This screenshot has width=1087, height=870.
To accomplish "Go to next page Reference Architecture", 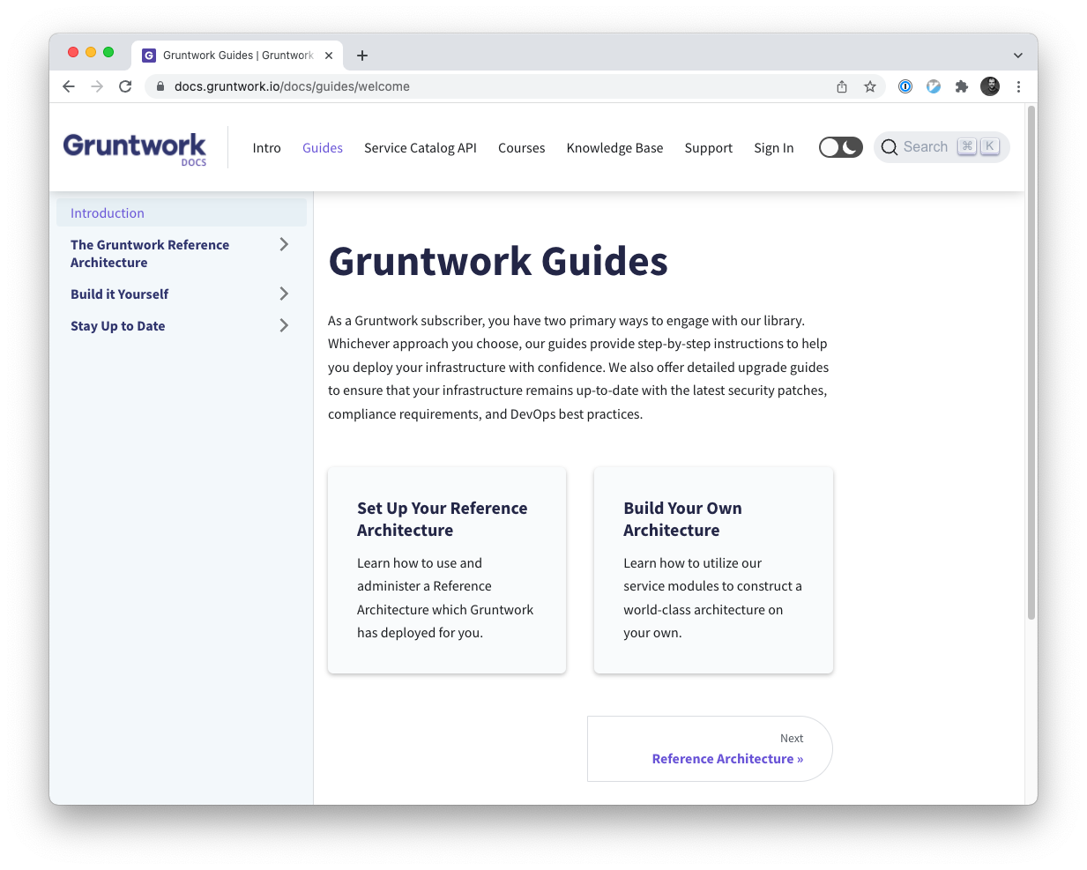I will pyautogui.click(x=710, y=748).
